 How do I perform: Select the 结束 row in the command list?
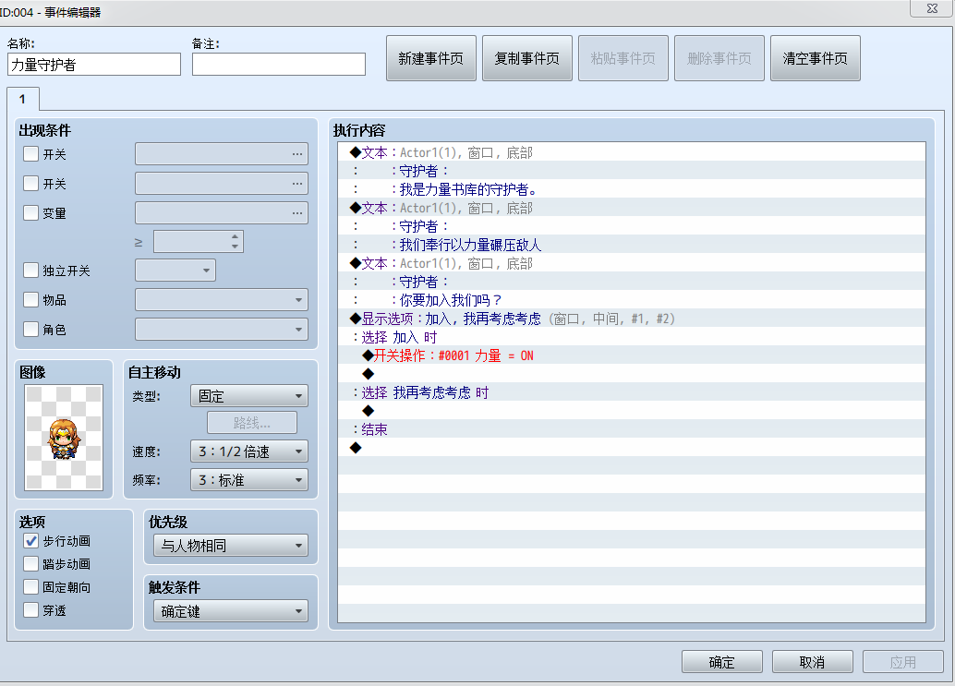[x=632, y=429]
